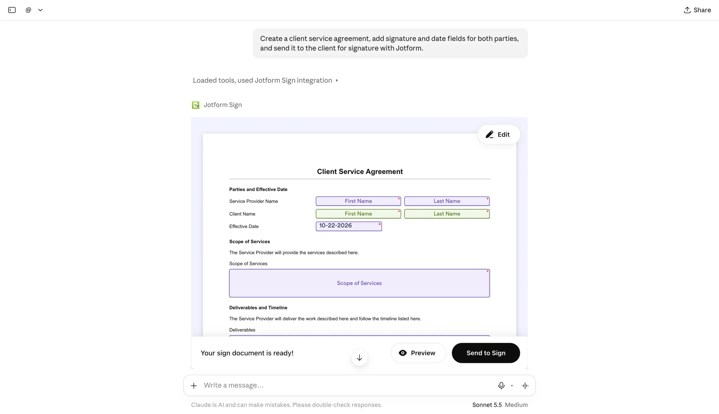Click the 'Effective Date' label
Screen dimensions: 719x414
(x=244, y=226)
